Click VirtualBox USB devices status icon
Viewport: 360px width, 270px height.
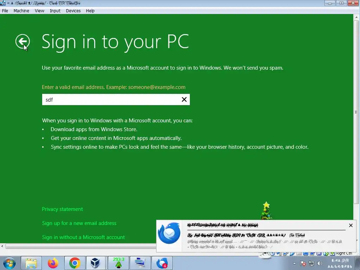click(292, 253)
